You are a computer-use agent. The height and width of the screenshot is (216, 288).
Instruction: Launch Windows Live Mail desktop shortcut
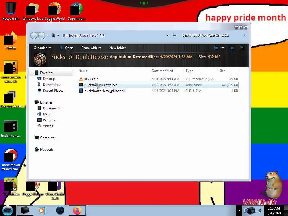(33, 11)
